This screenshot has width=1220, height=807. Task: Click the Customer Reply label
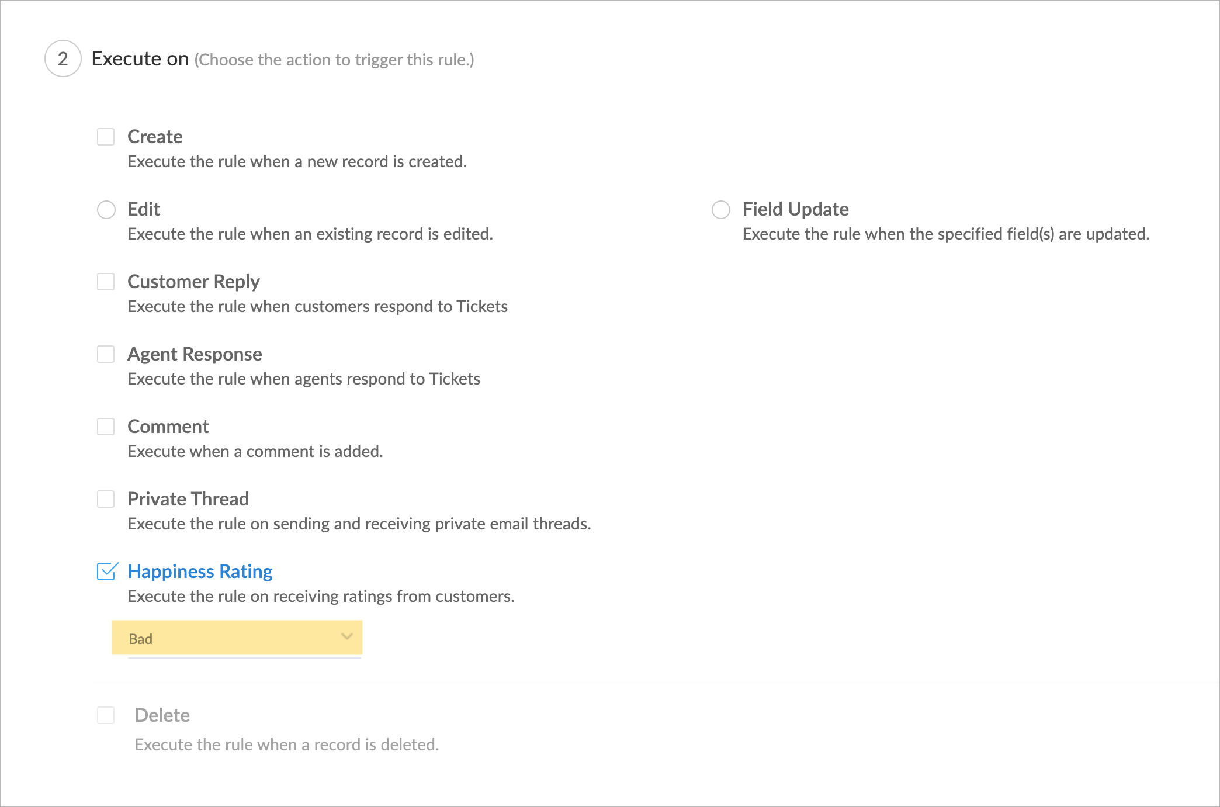193,282
